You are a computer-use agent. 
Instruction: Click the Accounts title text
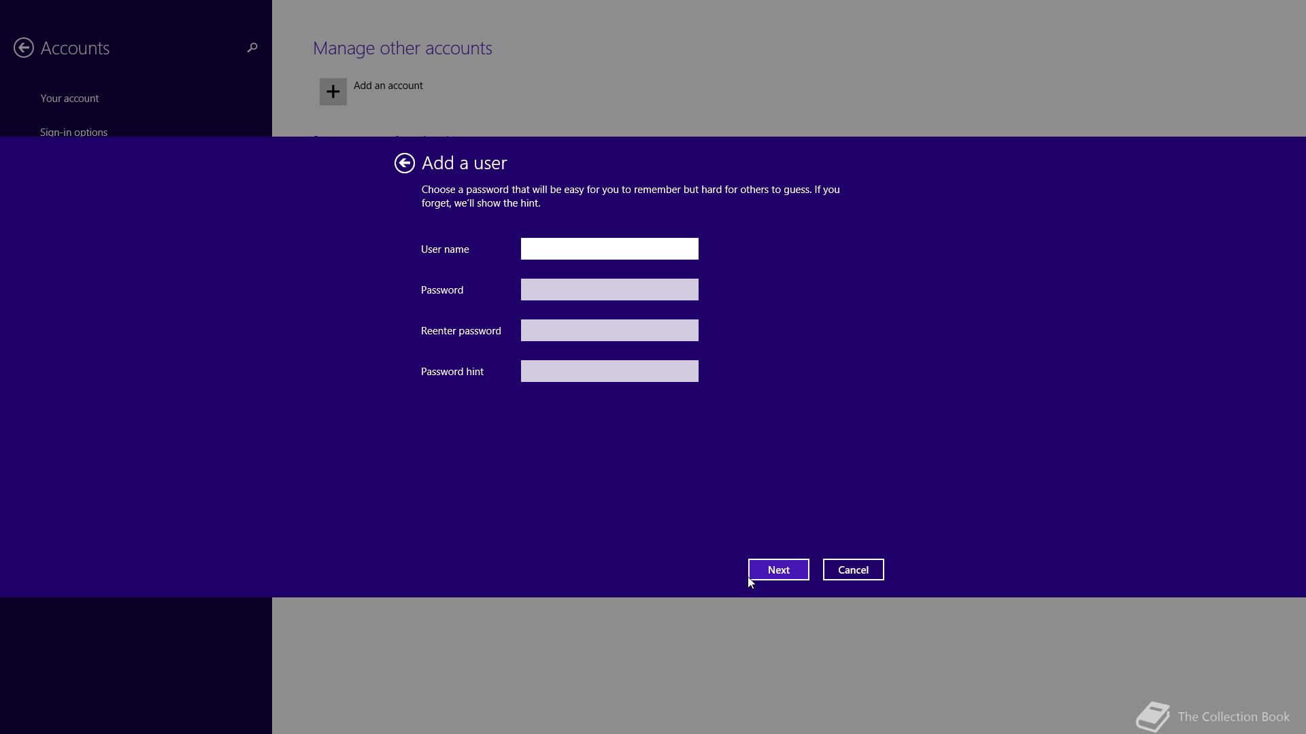(75, 48)
